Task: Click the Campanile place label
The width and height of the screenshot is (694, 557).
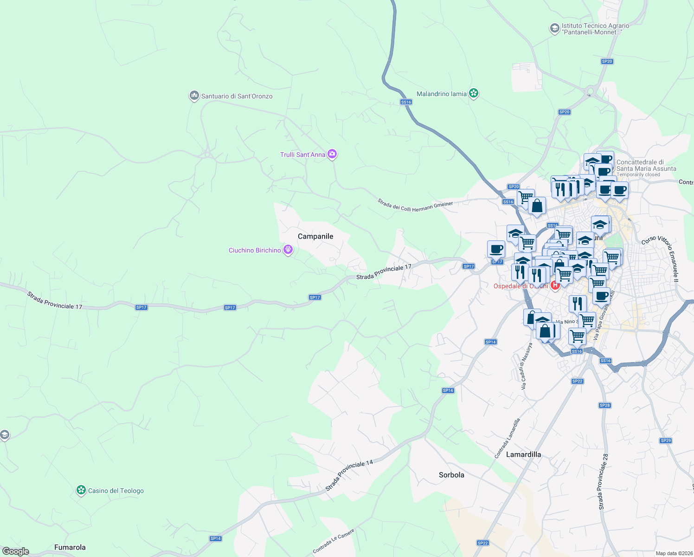Action: [315, 236]
